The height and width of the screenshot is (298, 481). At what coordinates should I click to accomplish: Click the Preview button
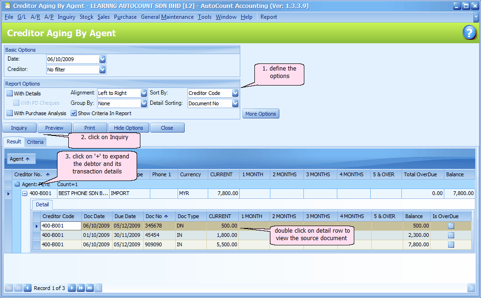pyautogui.click(x=55, y=127)
